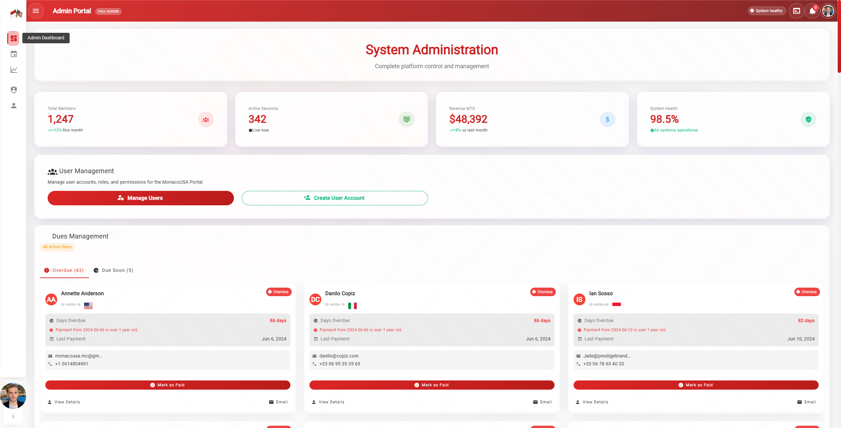Image resolution: width=841 pixels, height=428 pixels.
Task: Click the Create User Account button
Action: [x=335, y=198]
